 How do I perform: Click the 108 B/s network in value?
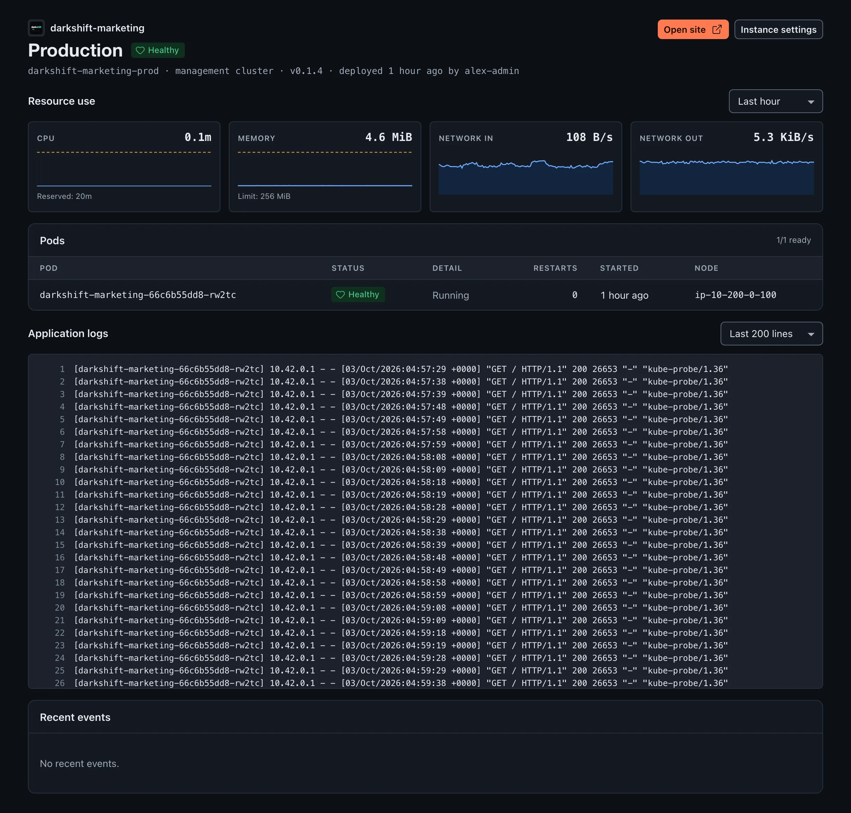(589, 137)
